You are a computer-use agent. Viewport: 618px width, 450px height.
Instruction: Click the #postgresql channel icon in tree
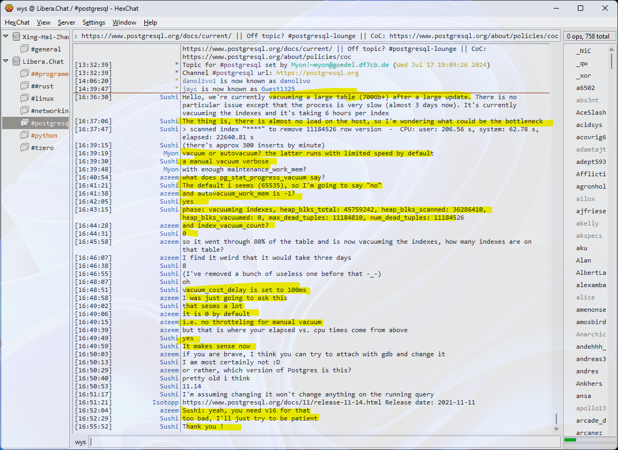point(25,123)
